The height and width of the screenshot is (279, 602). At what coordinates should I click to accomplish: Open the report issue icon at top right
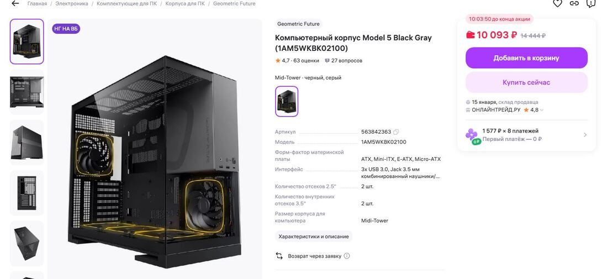coord(591,3)
